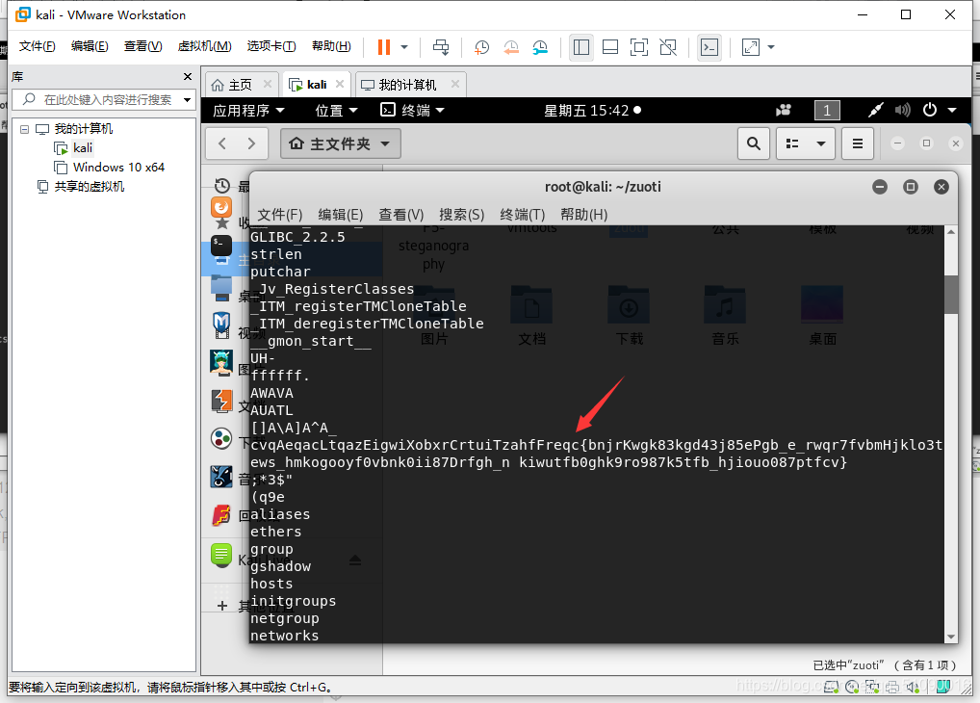980x703 pixels.
Task: Open the snapshot manager
Action: click(x=540, y=47)
